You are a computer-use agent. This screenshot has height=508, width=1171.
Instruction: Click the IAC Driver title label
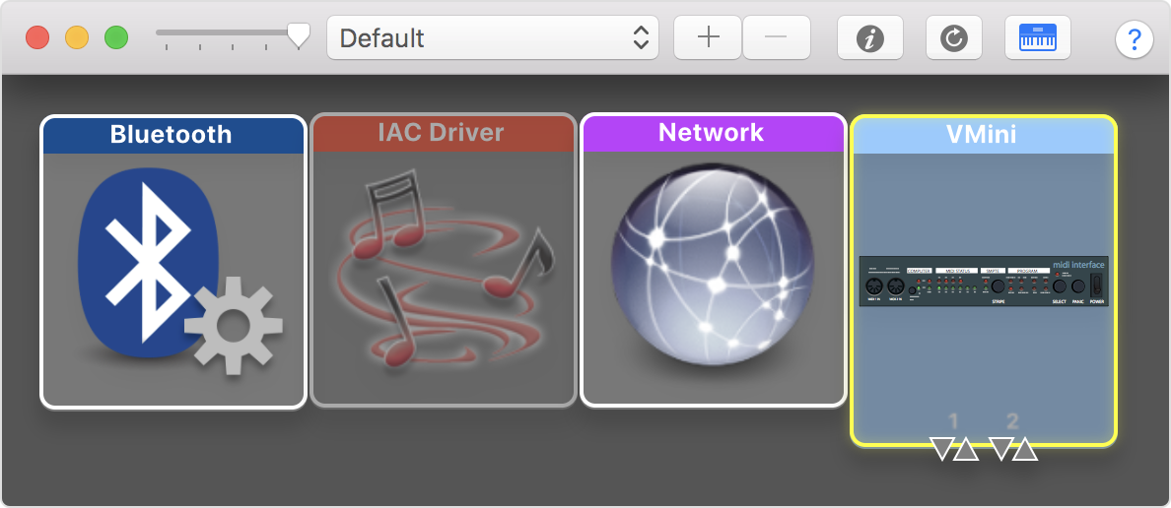click(441, 133)
